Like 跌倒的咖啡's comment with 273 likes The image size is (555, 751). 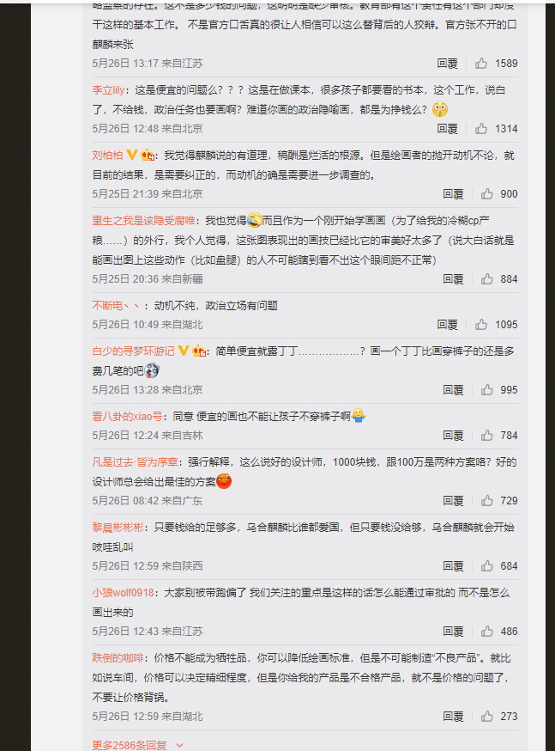(486, 716)
